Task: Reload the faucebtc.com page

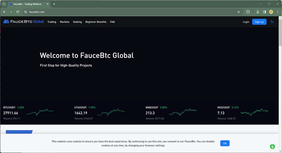Action: pyautogui.click(x=18, y=12)
